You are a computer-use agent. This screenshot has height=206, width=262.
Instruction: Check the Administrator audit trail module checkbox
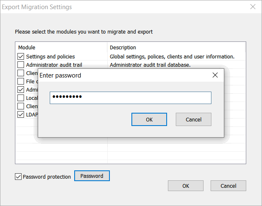point(21,65)
